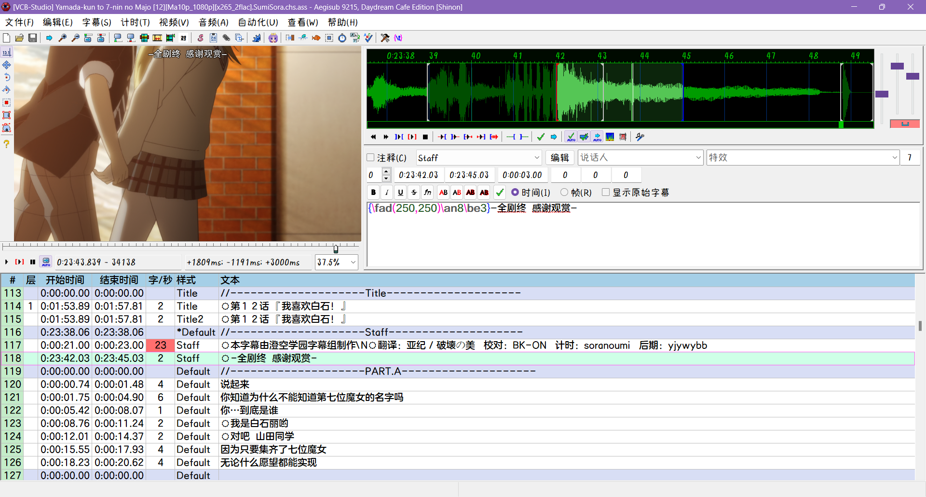The height and width of the screenshot is (497, 926).
Task: Select the drag subtitles visual tool
Action: click(7, 65)
